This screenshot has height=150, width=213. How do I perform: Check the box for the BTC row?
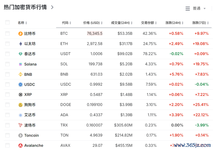point(8,33)
